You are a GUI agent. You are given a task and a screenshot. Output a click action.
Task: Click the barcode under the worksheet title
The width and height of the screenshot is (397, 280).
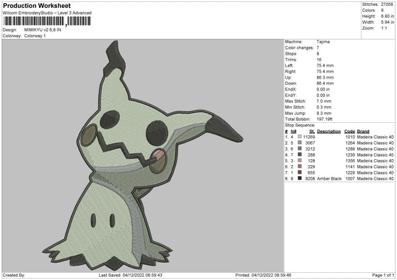click(47, 21)
